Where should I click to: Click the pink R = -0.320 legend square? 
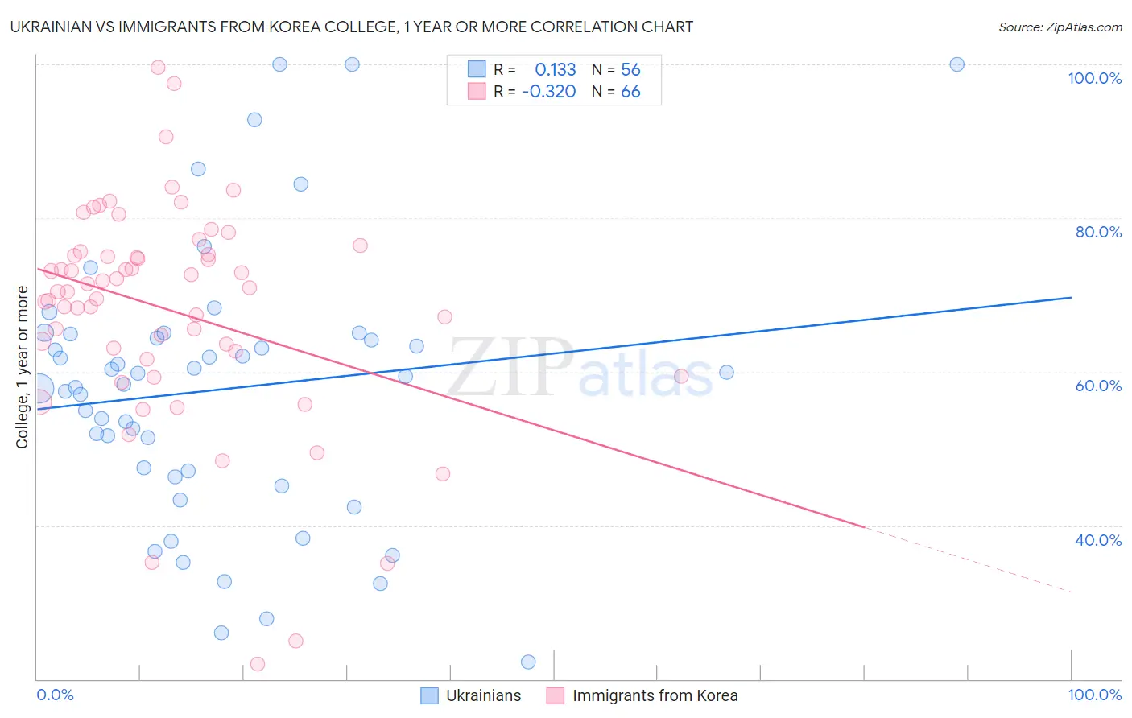click(477, 91)
